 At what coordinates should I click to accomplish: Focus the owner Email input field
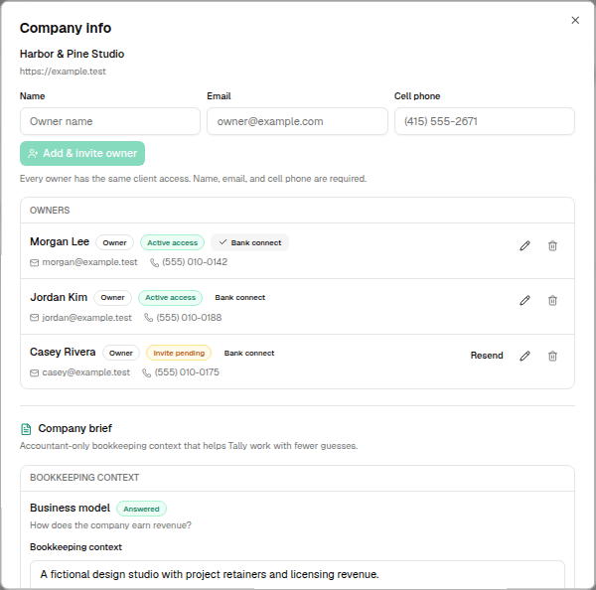tap(297, 121)
